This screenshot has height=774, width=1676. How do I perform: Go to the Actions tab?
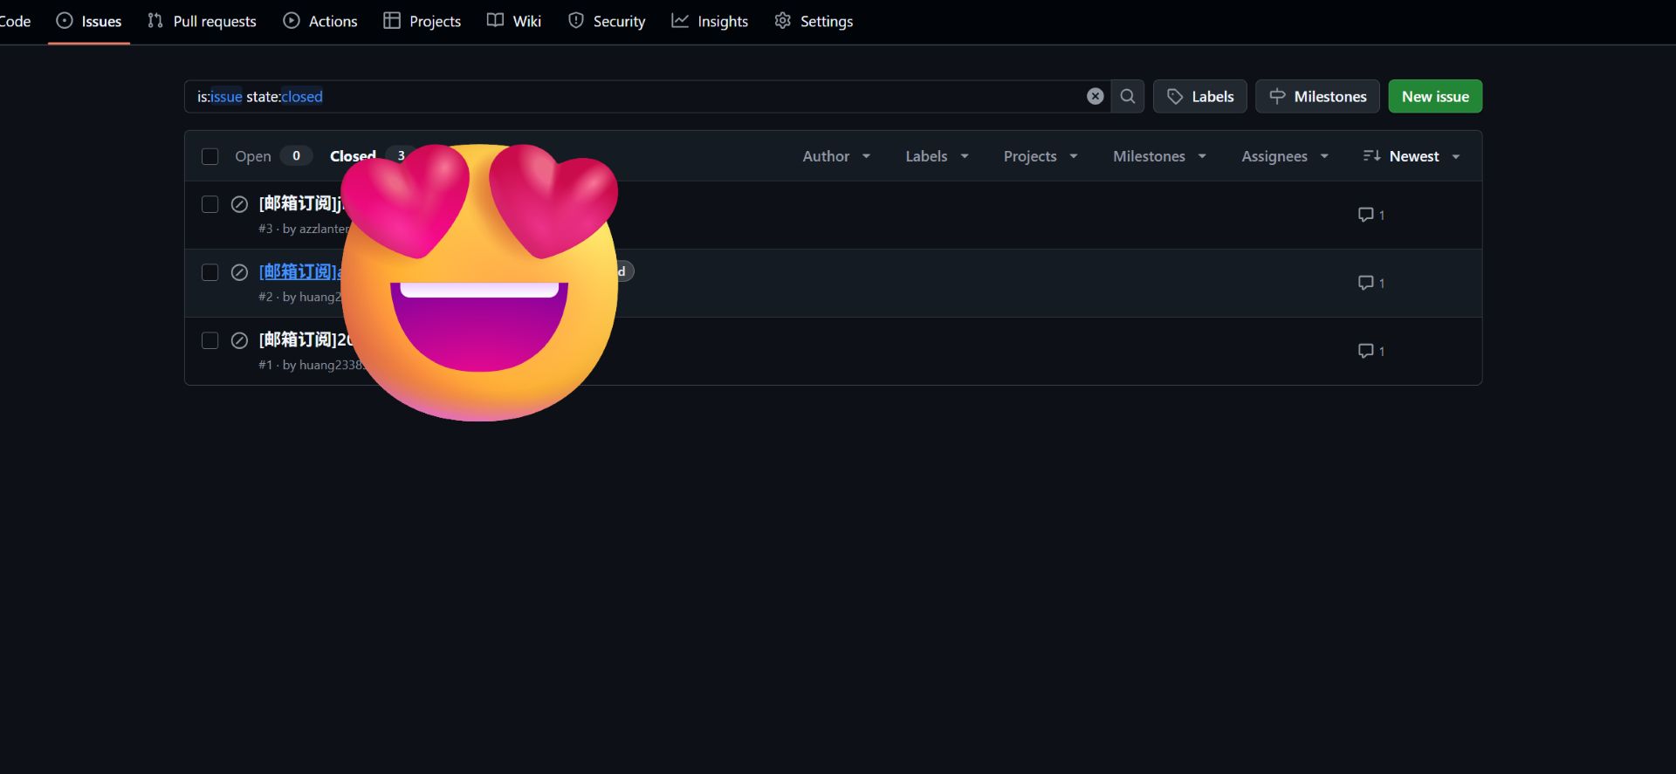point(320,21)
